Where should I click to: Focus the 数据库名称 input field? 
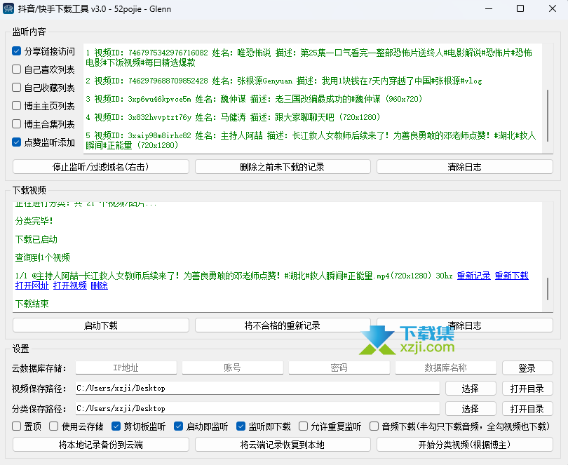pyautogui.click(x=445, y=368)
